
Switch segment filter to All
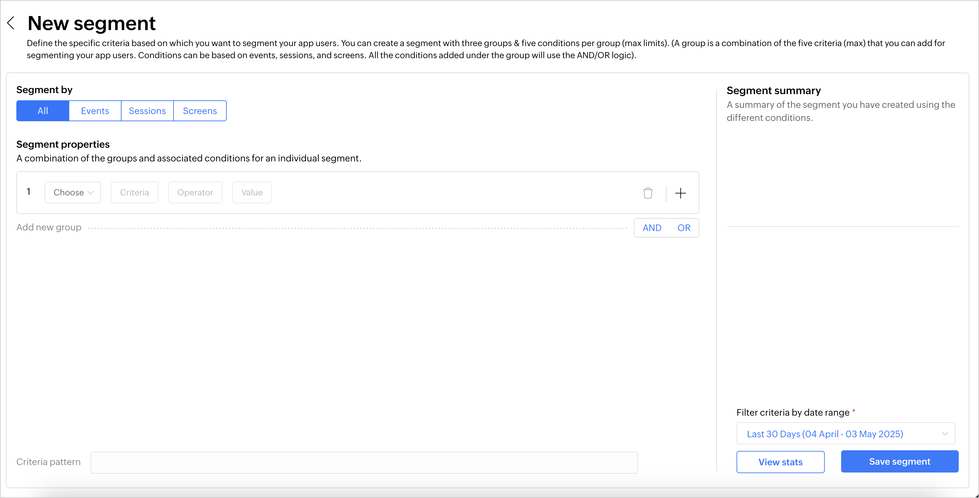tap(42, 111)
